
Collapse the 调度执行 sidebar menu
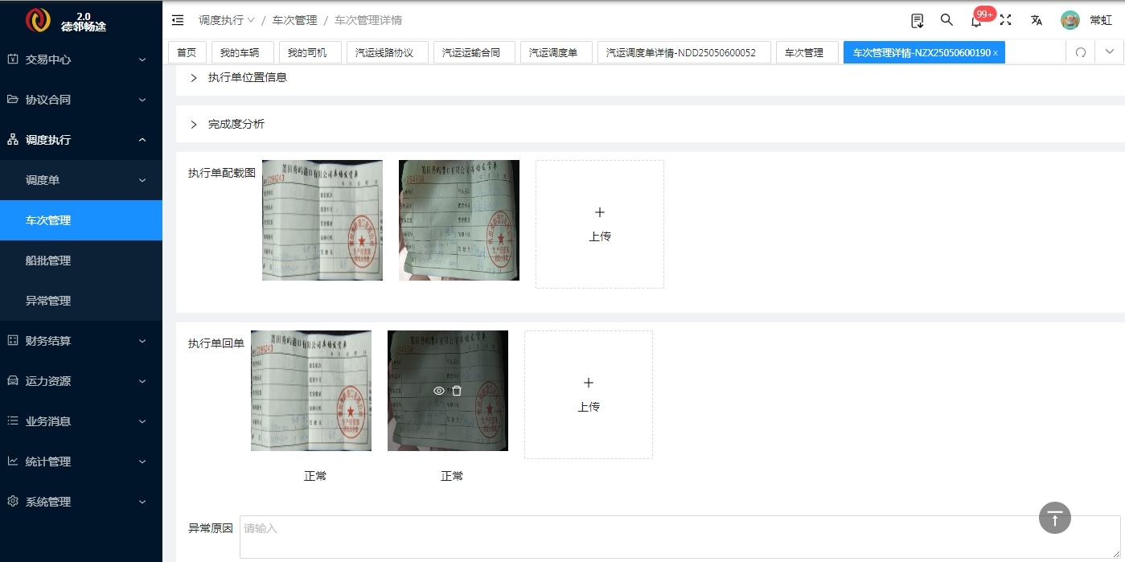point(81,140)
